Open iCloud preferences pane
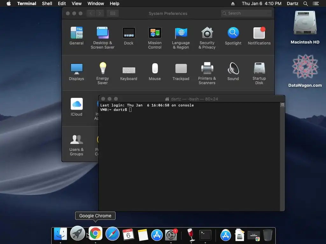326x244 pixels. coord(76,107)
